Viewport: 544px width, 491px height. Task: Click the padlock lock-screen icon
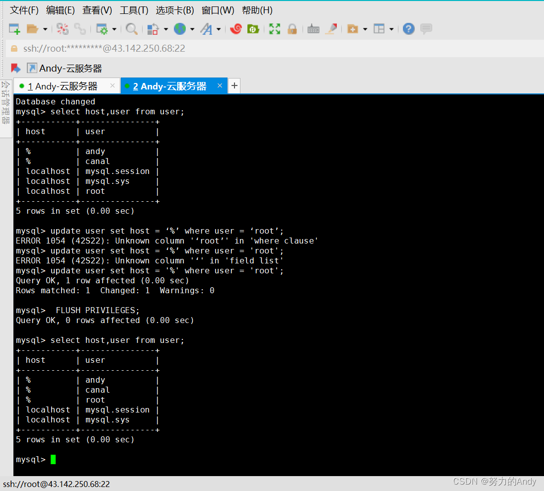pyautogui.click(x=292, y=29)
